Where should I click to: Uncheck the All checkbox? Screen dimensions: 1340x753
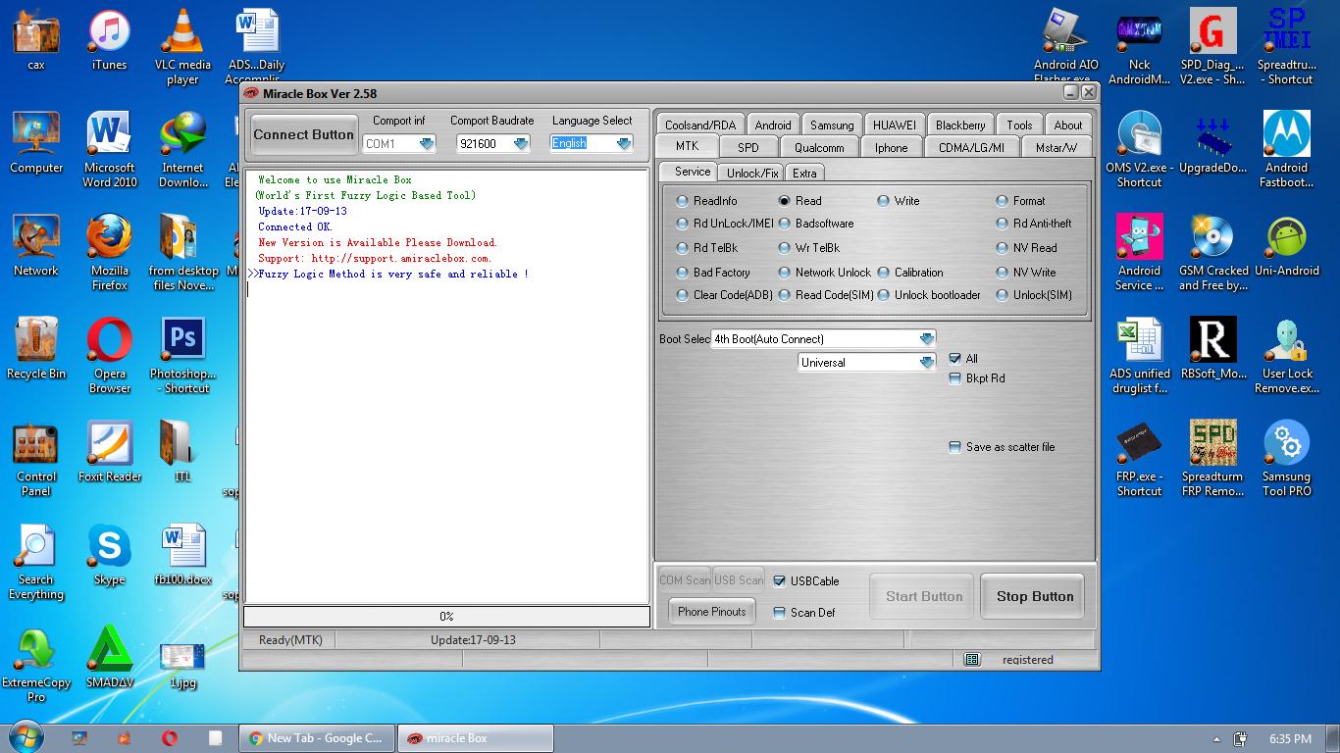(954, 359)
